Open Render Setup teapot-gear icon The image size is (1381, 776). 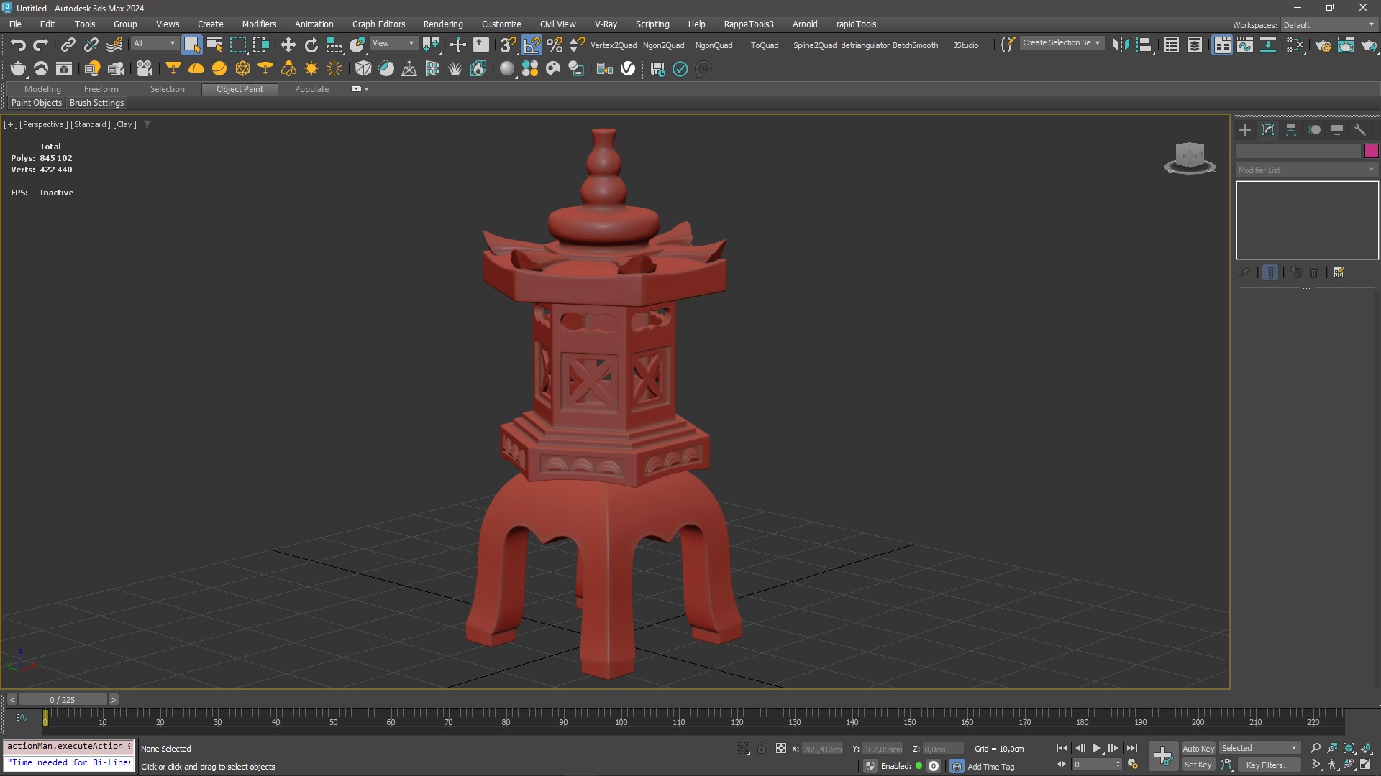click(x=1322, y=45)
